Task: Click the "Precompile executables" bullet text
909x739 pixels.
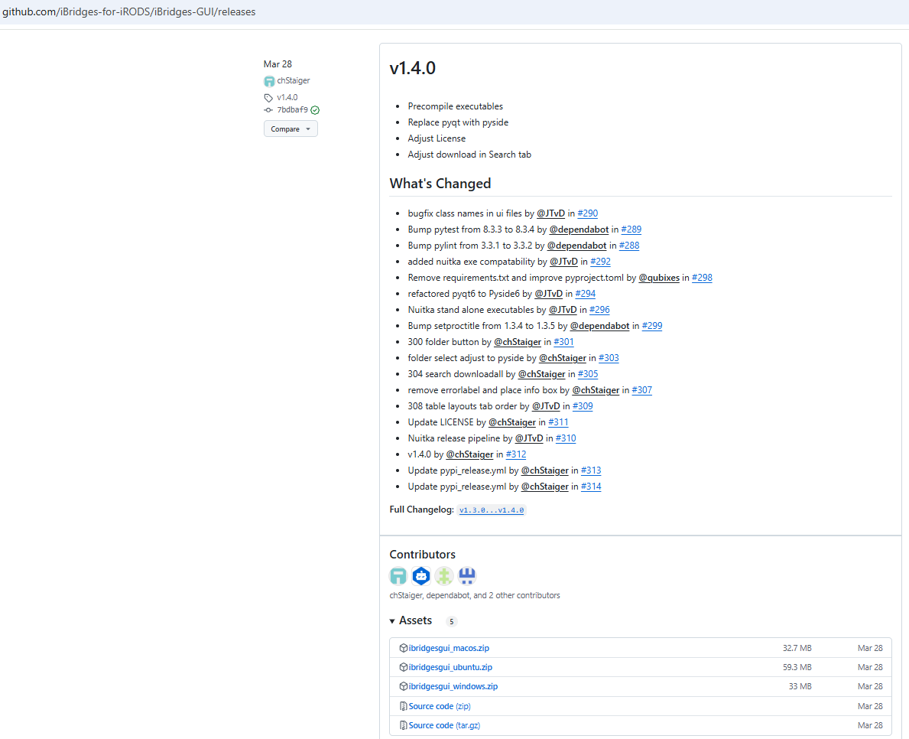Action: click(455, 106)
